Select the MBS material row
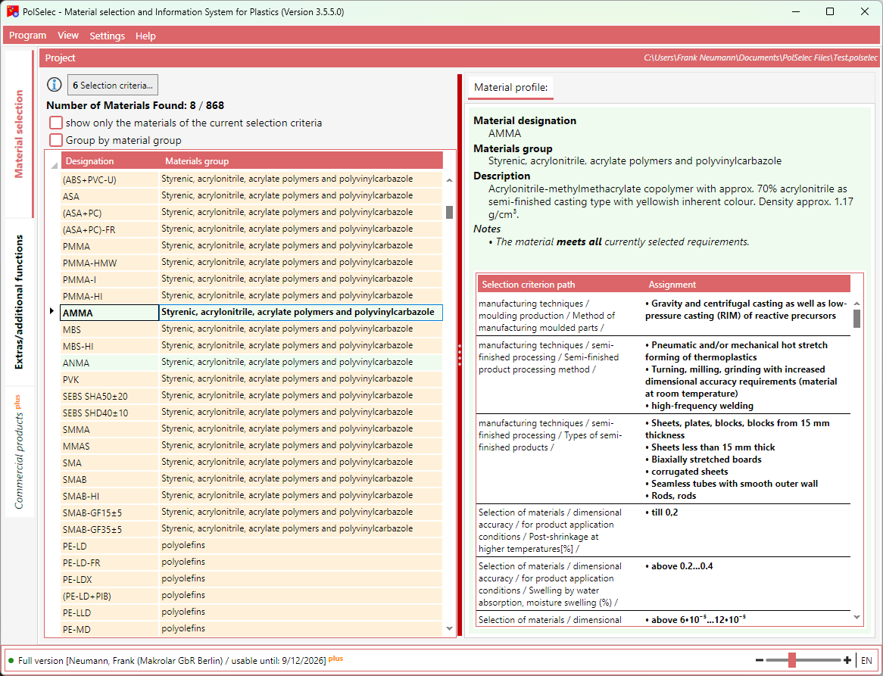Viewport: 883px width, 676px height. (251, 329)
